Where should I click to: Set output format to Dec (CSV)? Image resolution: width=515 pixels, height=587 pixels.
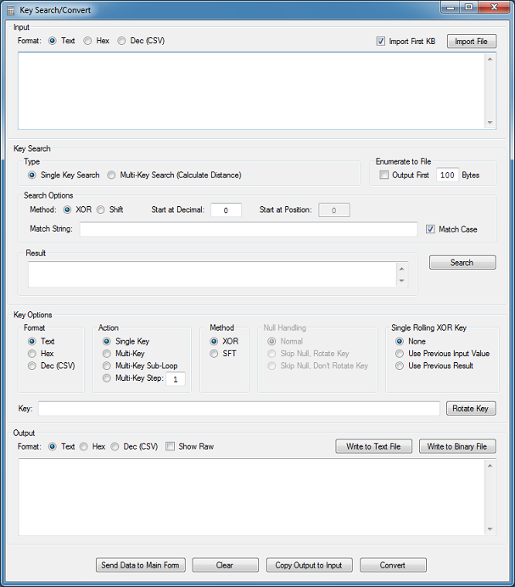tap(115, 446)
